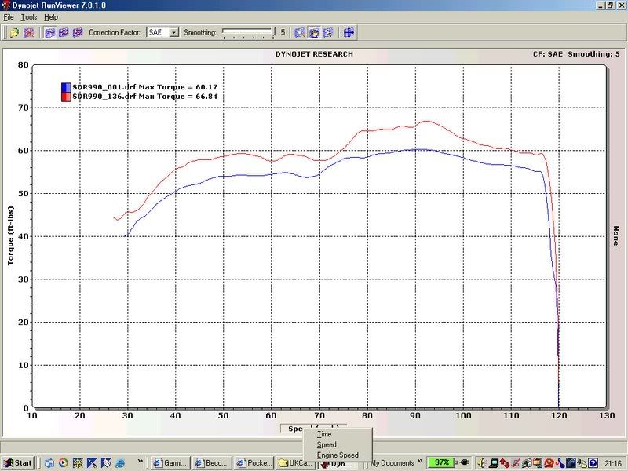Open the Tools menu
This screenshot has height=471, width=628.
click(29, 16)
